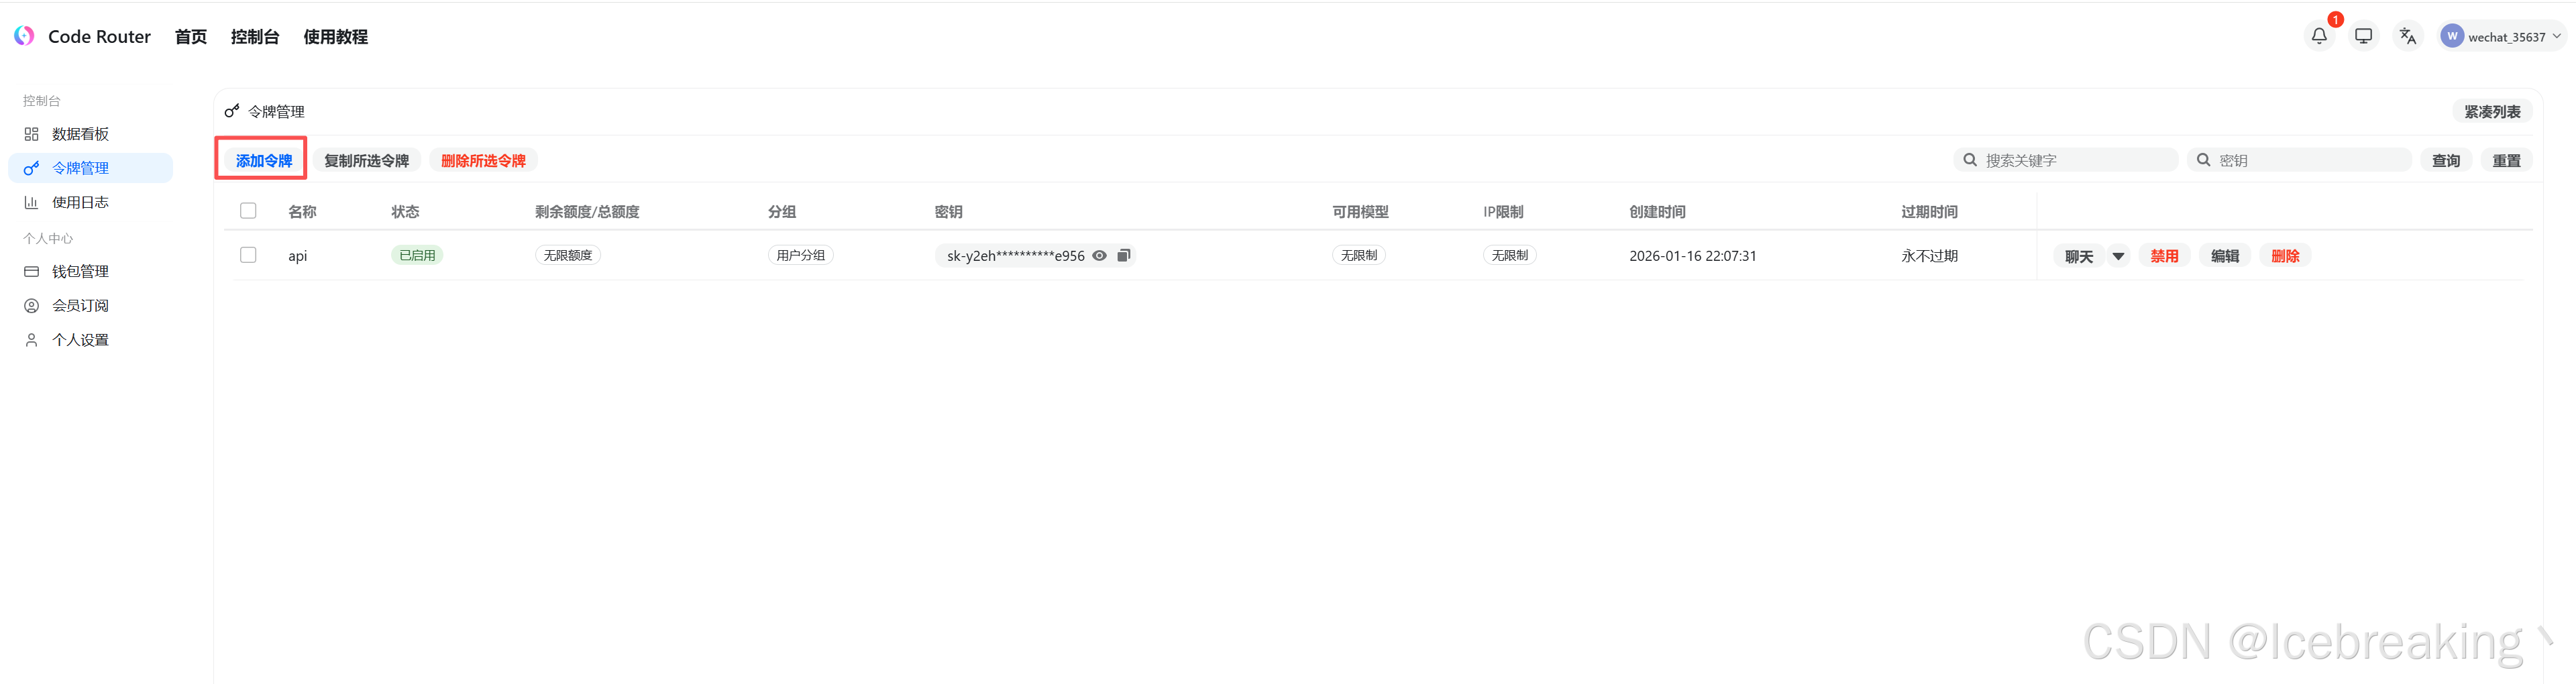The width and height of the screenshot is (2576, 684).
Task: Open the language translation icon
Action: pos(2408,36)
